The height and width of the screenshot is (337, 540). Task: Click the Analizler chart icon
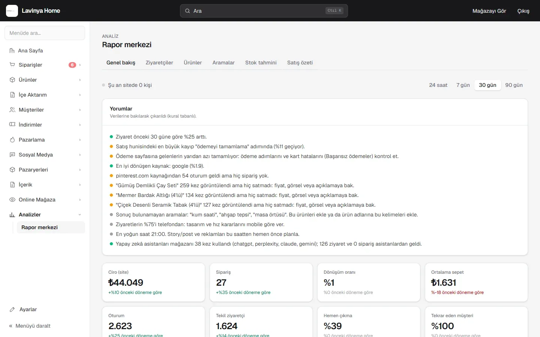coord(12,215)
